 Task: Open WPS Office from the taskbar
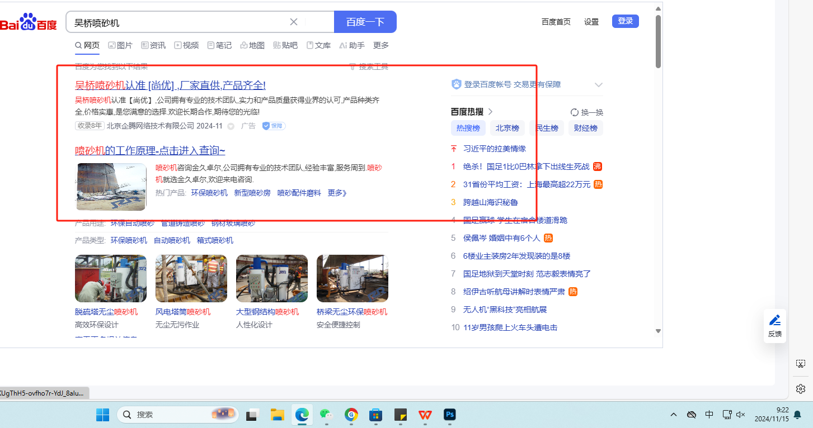coord(425,415)
